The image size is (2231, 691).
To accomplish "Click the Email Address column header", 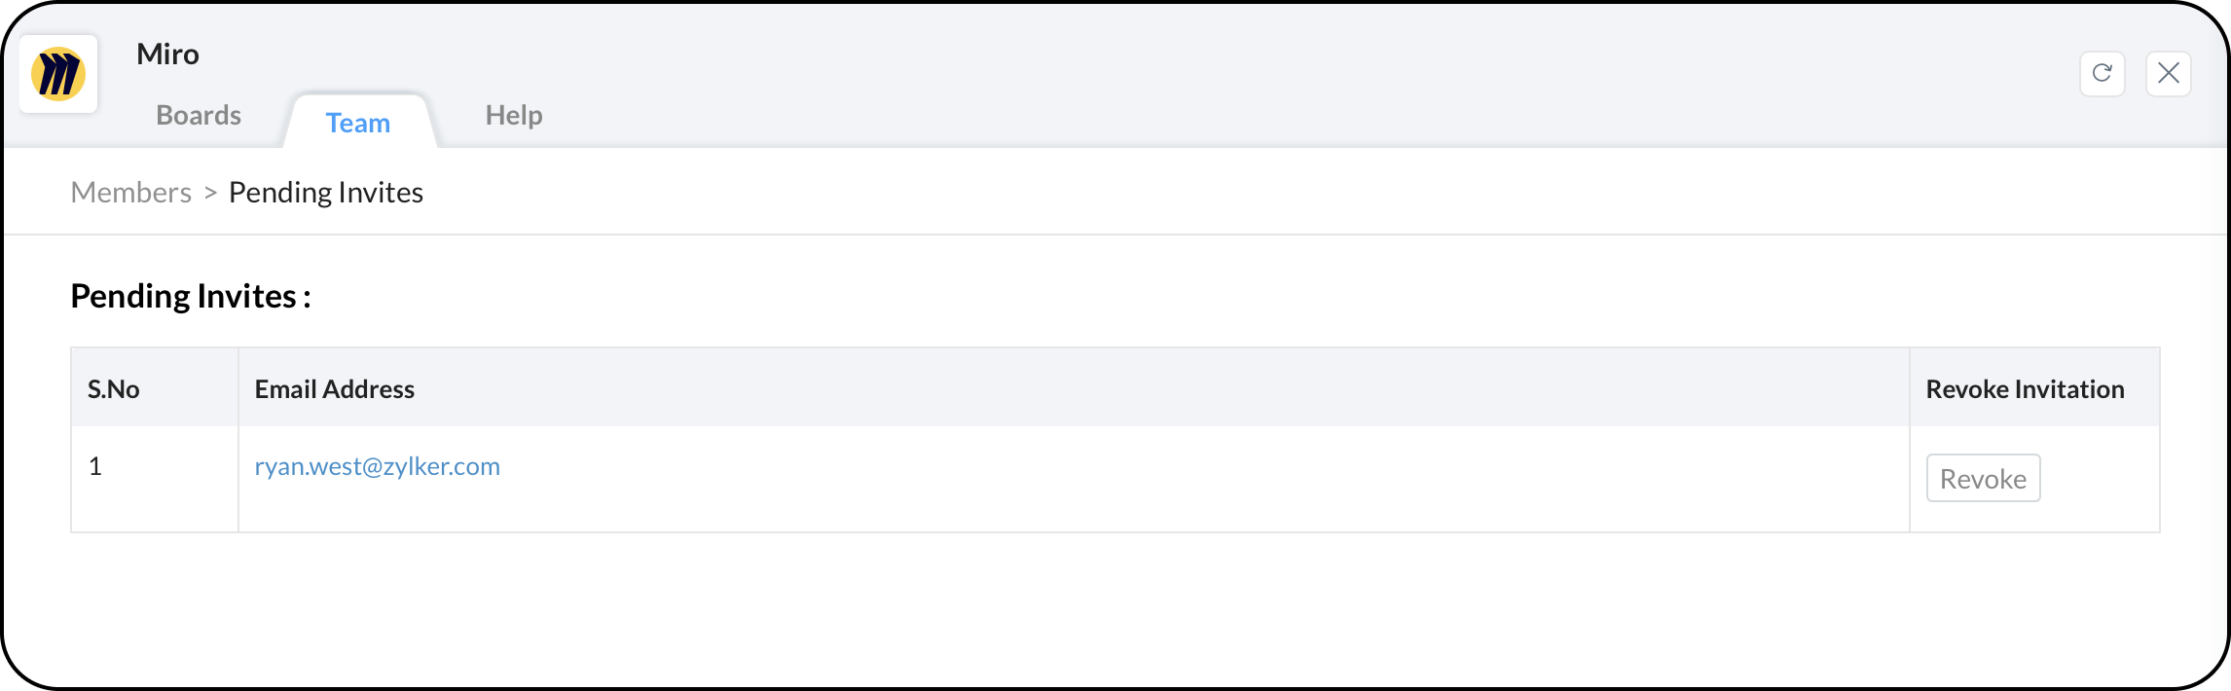I will 334,389.
